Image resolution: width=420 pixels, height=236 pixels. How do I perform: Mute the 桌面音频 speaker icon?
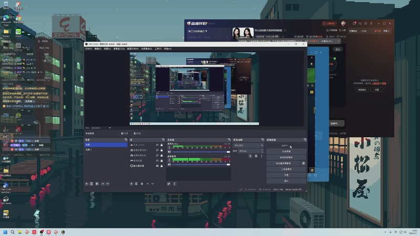tap(169, 165)
